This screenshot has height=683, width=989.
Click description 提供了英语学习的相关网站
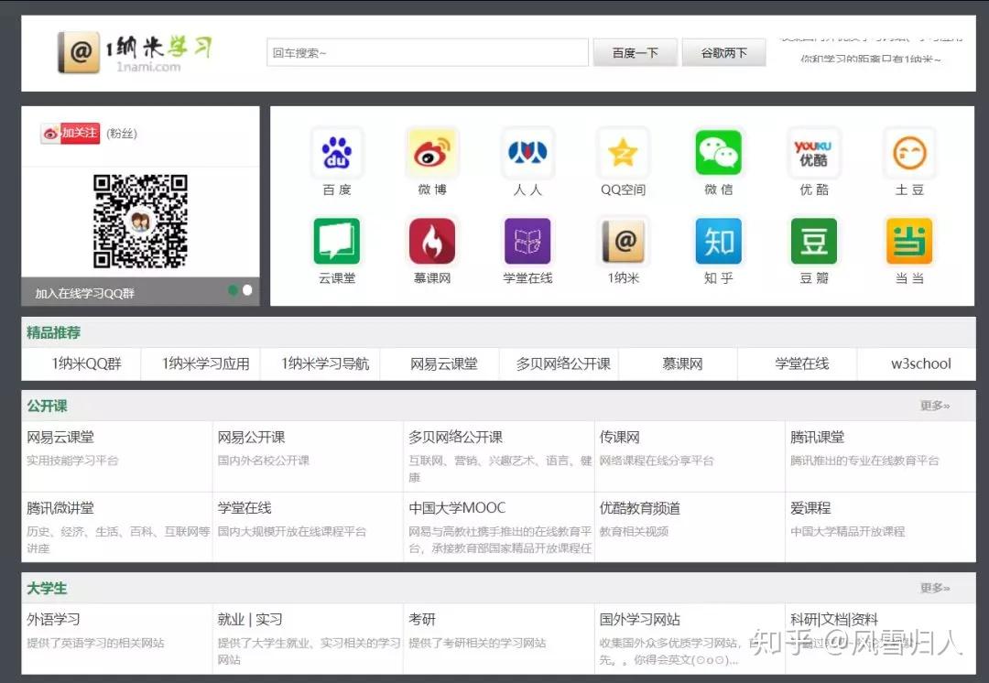pos(95,643)
